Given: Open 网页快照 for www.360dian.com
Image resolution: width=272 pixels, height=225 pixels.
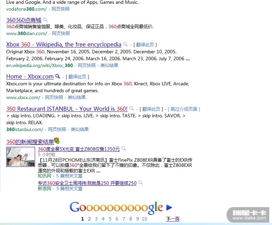Looking at the screenshot, I should pyautogui.click(x=61, y=33).
